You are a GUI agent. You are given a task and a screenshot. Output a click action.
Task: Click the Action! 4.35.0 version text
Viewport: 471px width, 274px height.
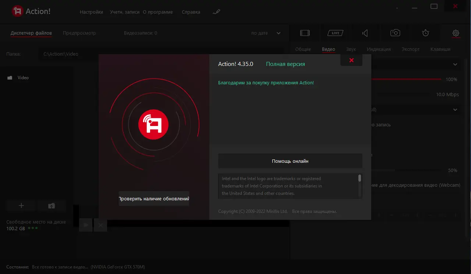235,64
